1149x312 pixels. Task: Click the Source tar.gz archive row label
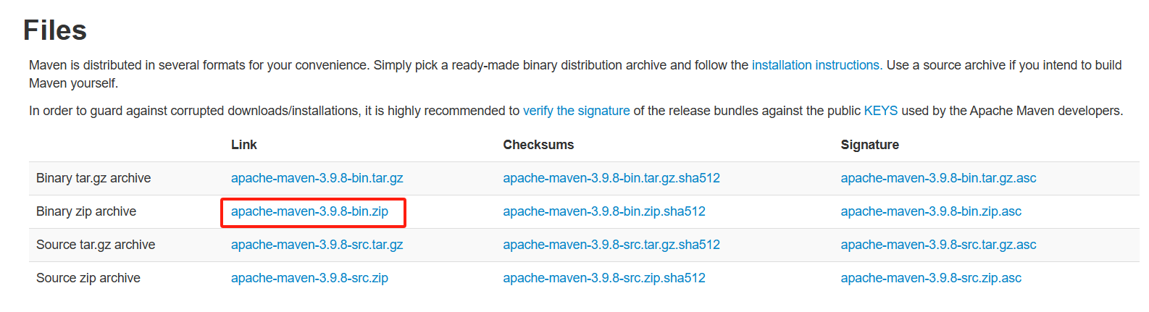click(96, 245)
